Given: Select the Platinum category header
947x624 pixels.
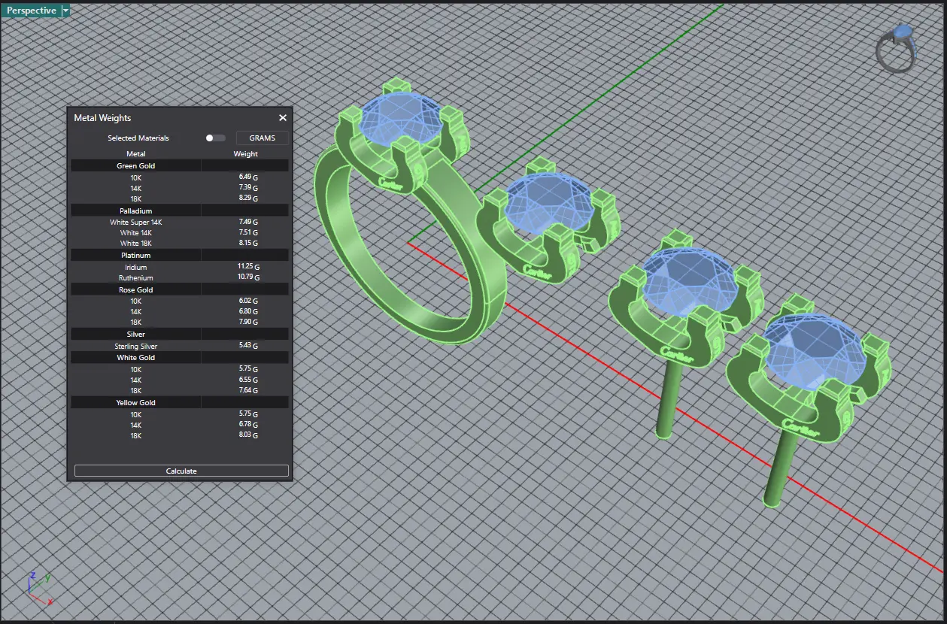Looking at the screenshot, I should click(136, 256).
